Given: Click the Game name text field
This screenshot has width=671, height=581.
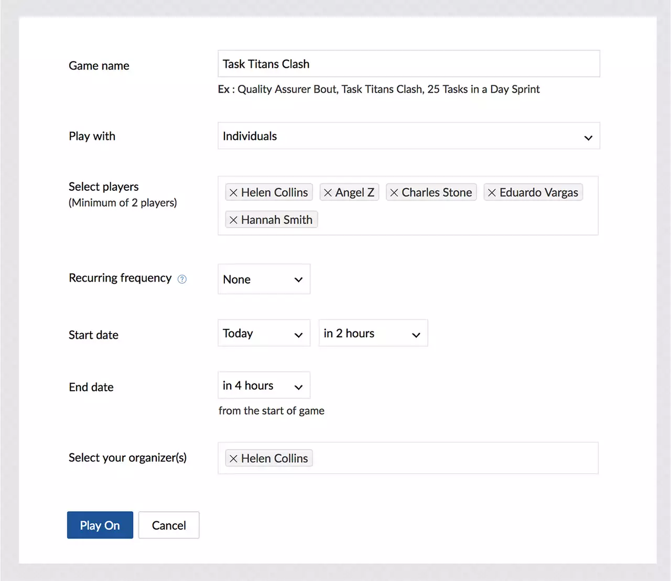Looking at the screenshot, I should coord(408,64).
